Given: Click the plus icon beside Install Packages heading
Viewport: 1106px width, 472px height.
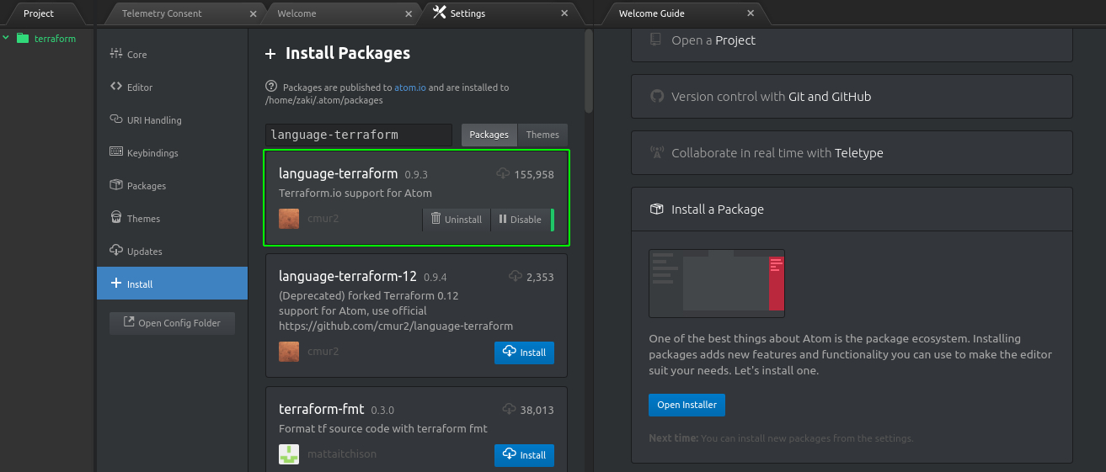Looking at the screenshot, I should (270, 54).
